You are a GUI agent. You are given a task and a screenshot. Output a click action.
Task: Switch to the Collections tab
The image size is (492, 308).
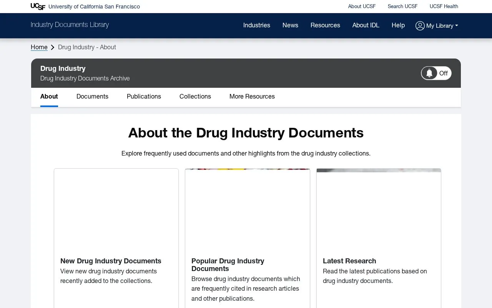pyautogui.click(x=195, y=97)
